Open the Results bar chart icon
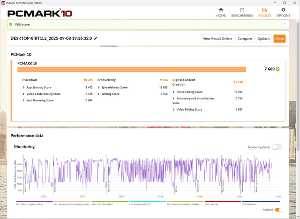The height and width of the screenshot is (219, 300). (264, 10)
